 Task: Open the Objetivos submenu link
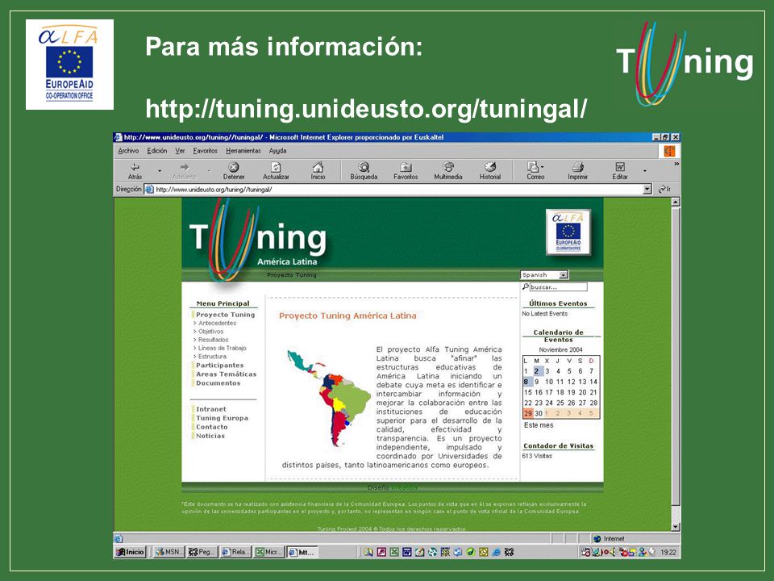[210, 332]
